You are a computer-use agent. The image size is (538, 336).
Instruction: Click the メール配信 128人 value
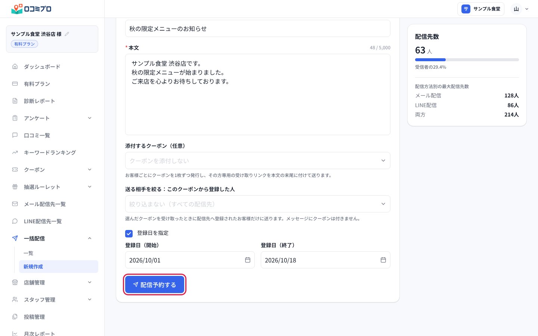point(511,96)
